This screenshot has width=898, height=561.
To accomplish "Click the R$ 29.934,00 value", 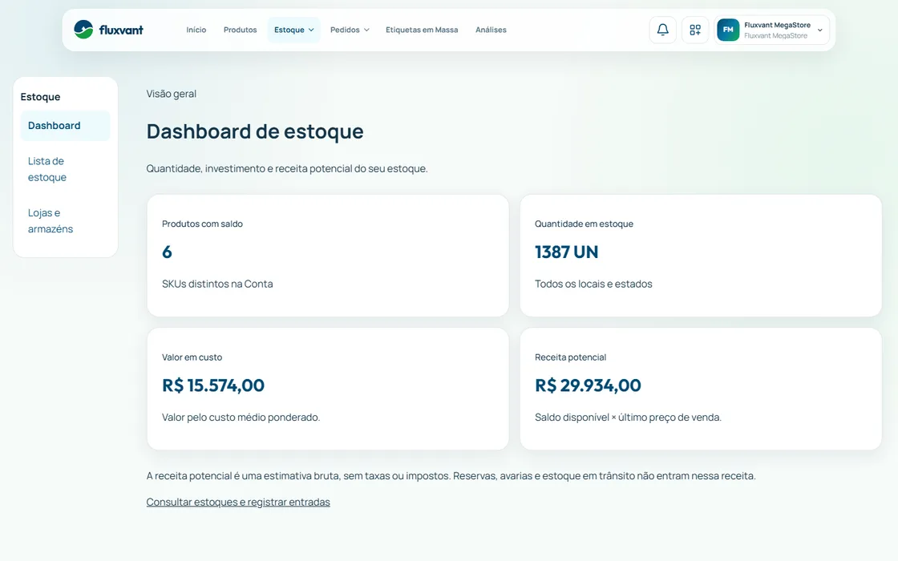I will tap(588, 385).
